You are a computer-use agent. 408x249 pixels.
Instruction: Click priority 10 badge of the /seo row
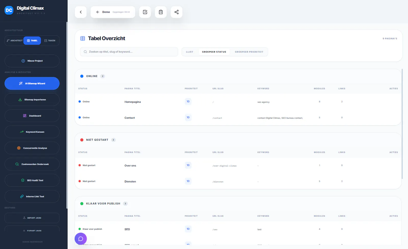[x=188, y=229]
